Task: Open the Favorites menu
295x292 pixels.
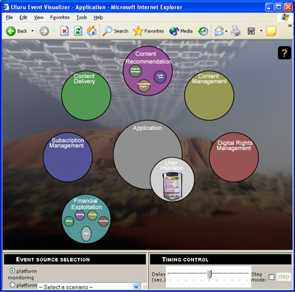Action: click(60, 18)
